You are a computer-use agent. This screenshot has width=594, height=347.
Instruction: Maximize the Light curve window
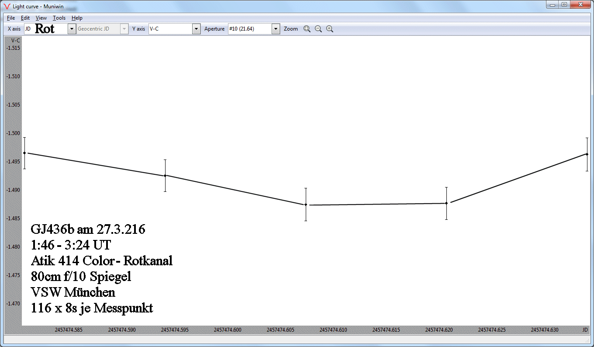(x=564, y=5)
